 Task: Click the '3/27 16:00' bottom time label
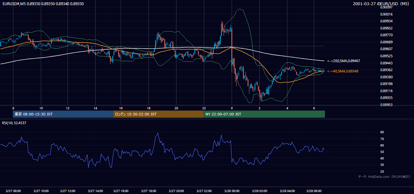tap(121, 191)
